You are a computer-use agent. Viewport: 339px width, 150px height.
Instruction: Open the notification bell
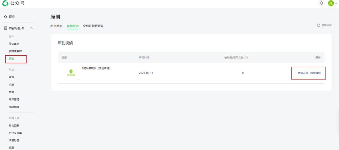click(x=321, y=3)
